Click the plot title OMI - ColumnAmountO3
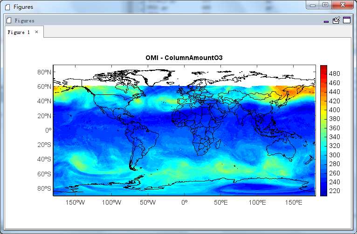 point(184,58)
